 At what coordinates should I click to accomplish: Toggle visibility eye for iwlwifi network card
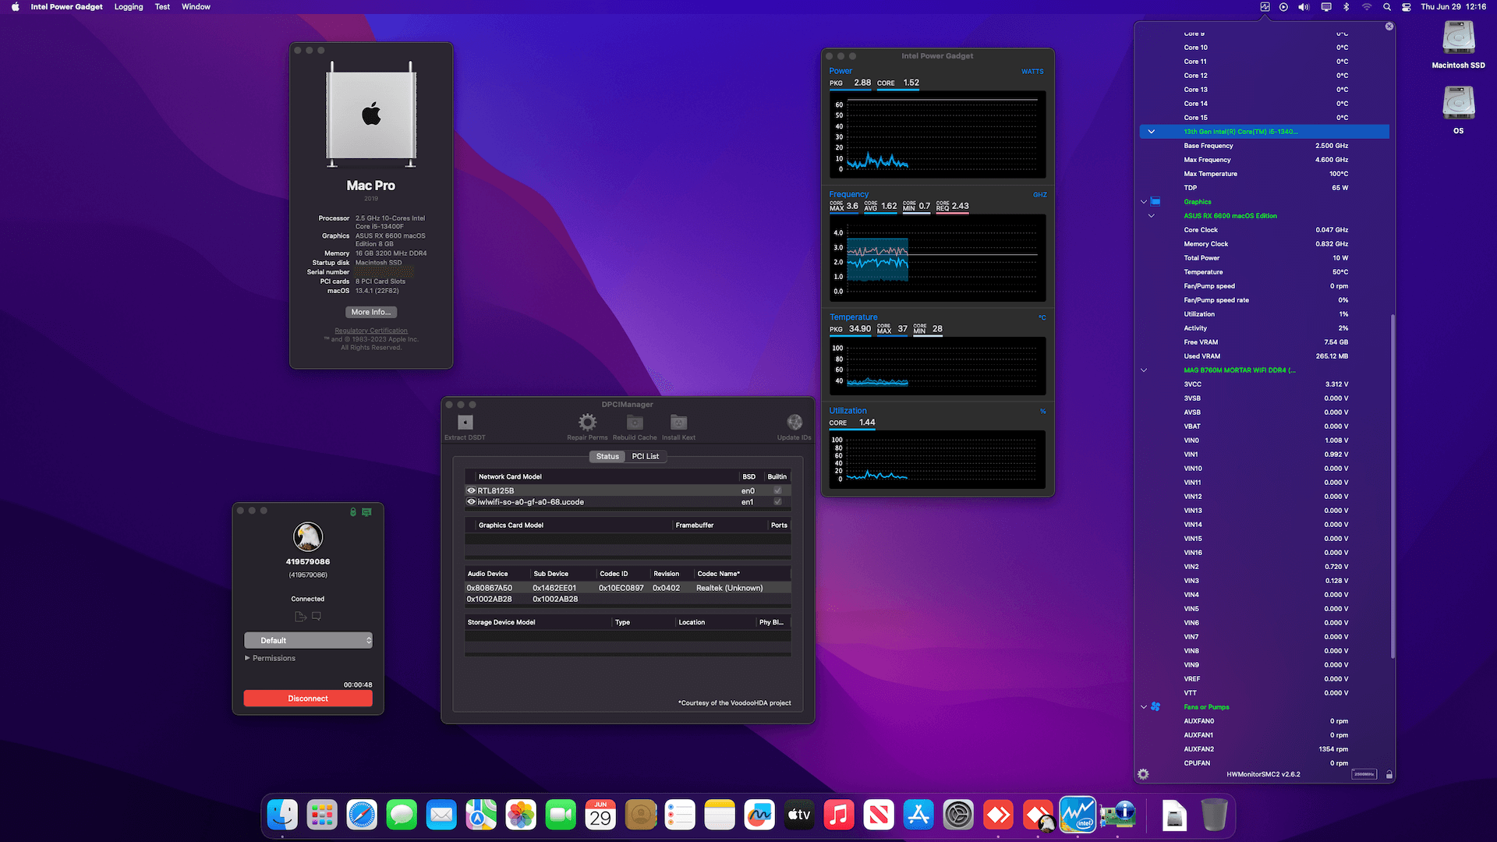click(x=471, y=502)
